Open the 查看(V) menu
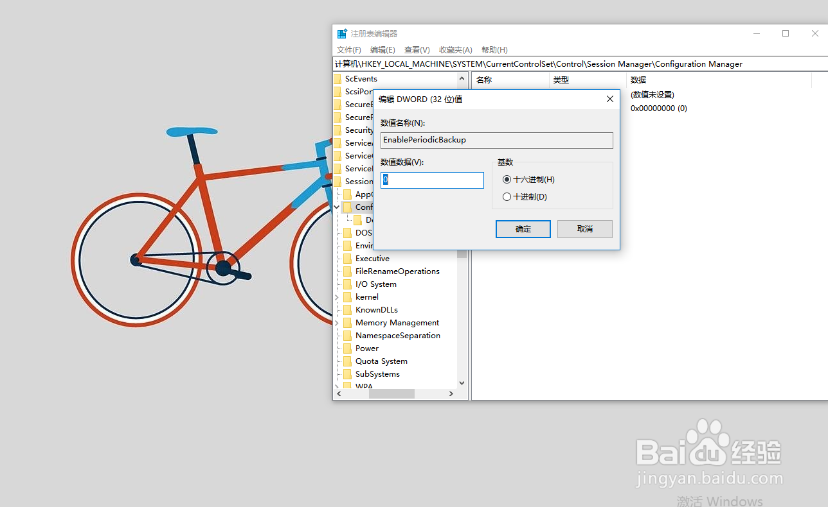 [417, 50]
